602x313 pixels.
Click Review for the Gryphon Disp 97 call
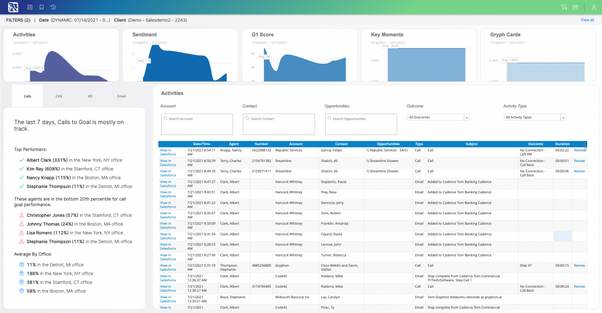click(x=579, y=265)
